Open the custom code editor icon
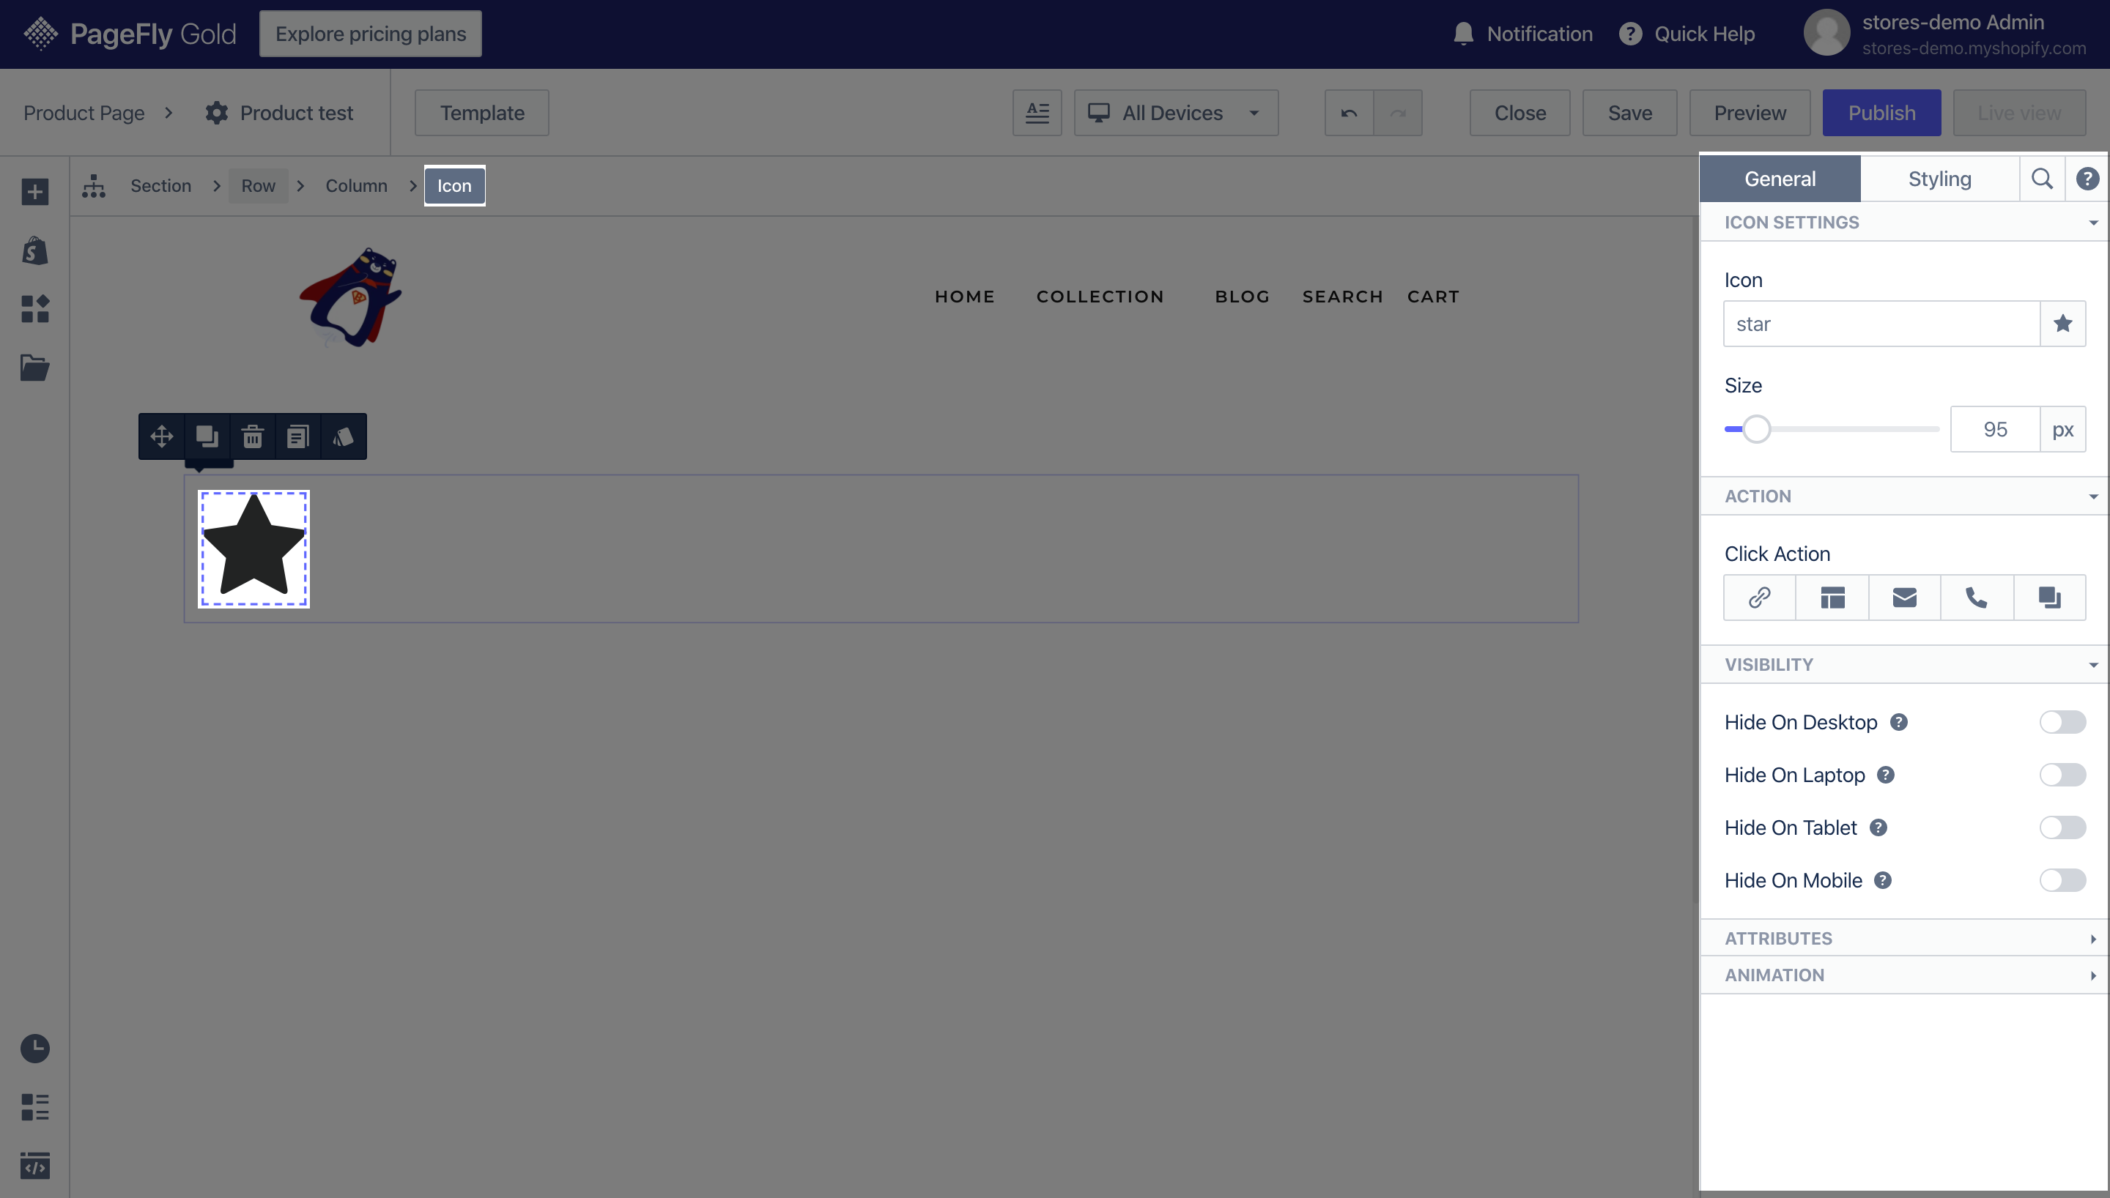 tap(34, 1165)
